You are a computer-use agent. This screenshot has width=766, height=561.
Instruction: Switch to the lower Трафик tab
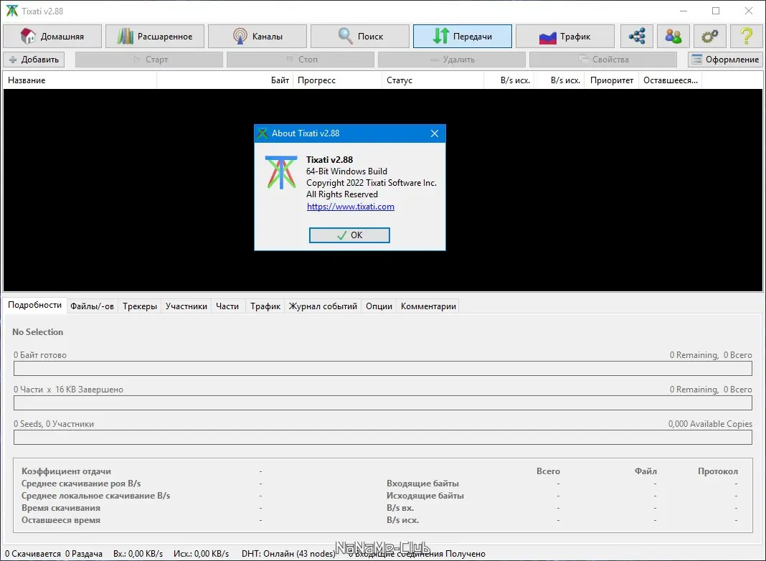click(x=265, y=306)
